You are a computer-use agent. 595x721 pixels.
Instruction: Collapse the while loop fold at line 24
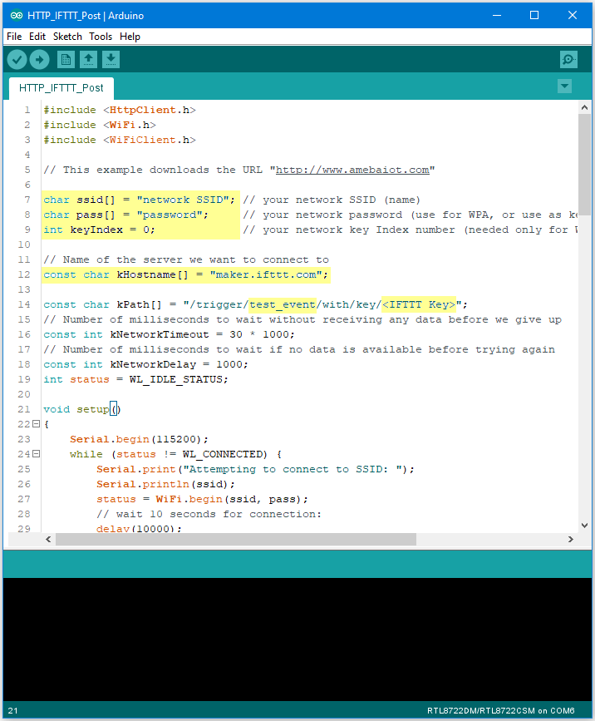[36, 454]
